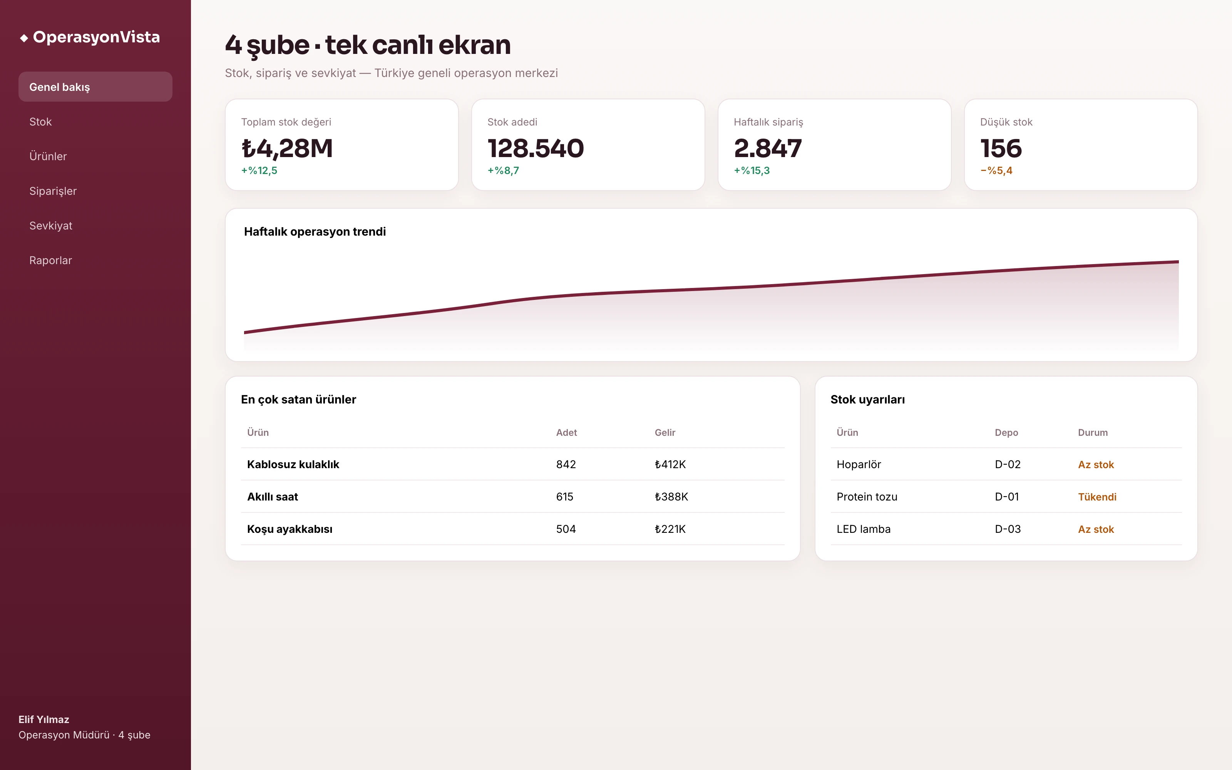Click the Haftalık operasyon trendi heading
This screenshot has width=1232, height=770.
point(315,232)
